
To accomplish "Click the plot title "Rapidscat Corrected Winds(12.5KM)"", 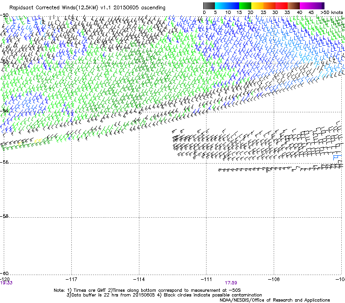I will pyautogui.click(x=54, y=7).
